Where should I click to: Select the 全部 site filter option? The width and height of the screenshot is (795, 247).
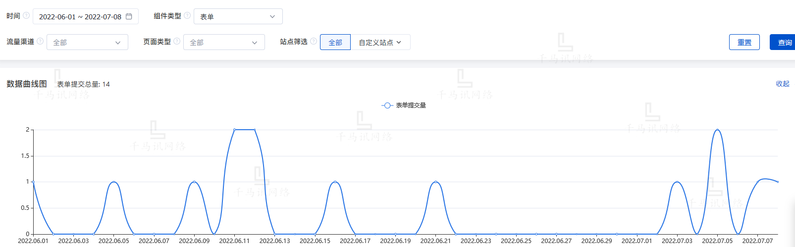335,43
